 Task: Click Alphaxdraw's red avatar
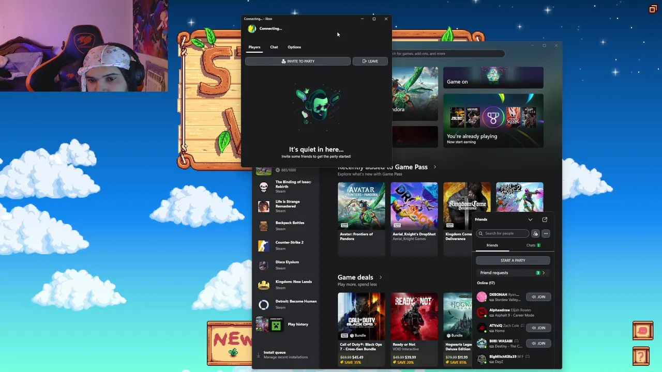(482, 312)
